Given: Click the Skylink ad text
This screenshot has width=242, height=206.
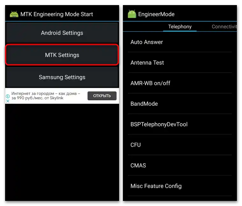Looking at the screenshot, I should click(x=46, y=96).
